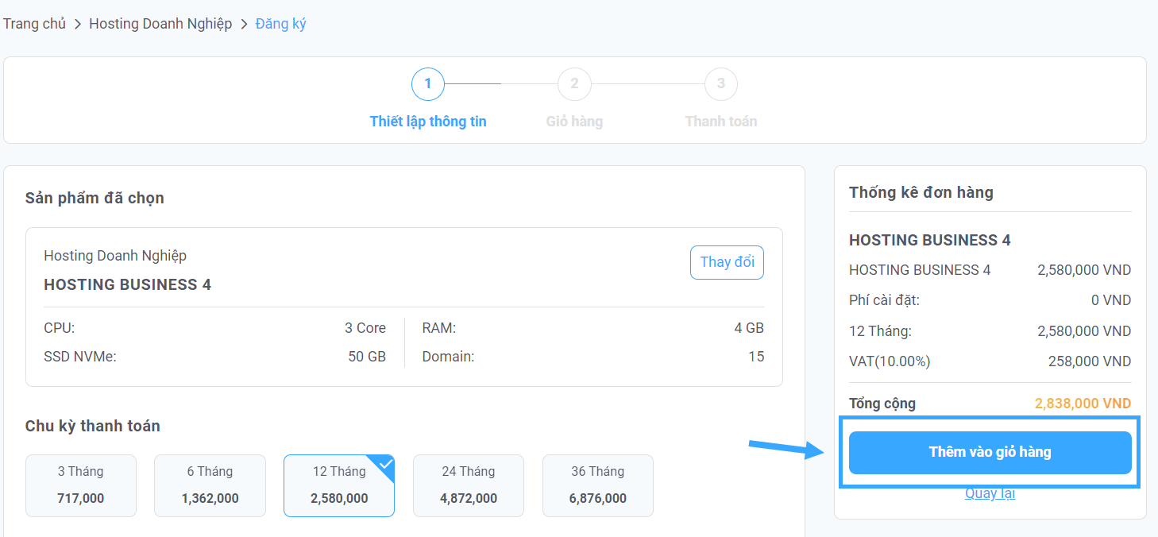
Task: Choose the 36 Tháng billing cycle
Action: tap(598, 485)
